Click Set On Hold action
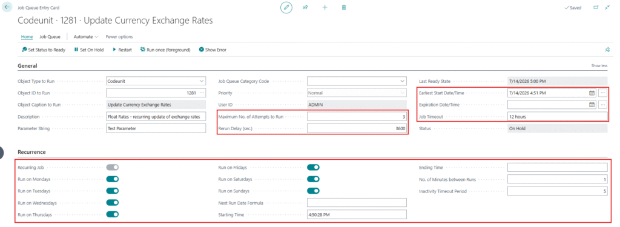The image size is (620, 227). (89, 50)
